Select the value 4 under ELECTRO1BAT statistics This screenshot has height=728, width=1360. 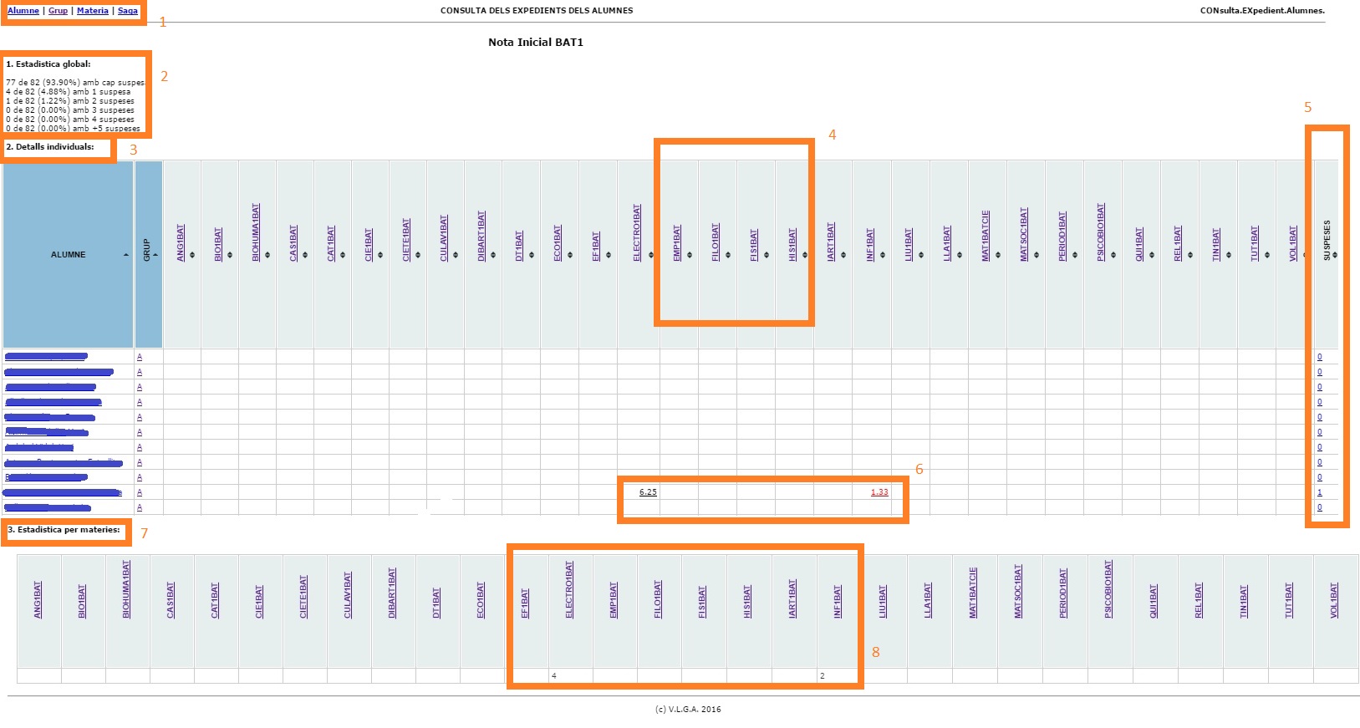click(554, 675)
